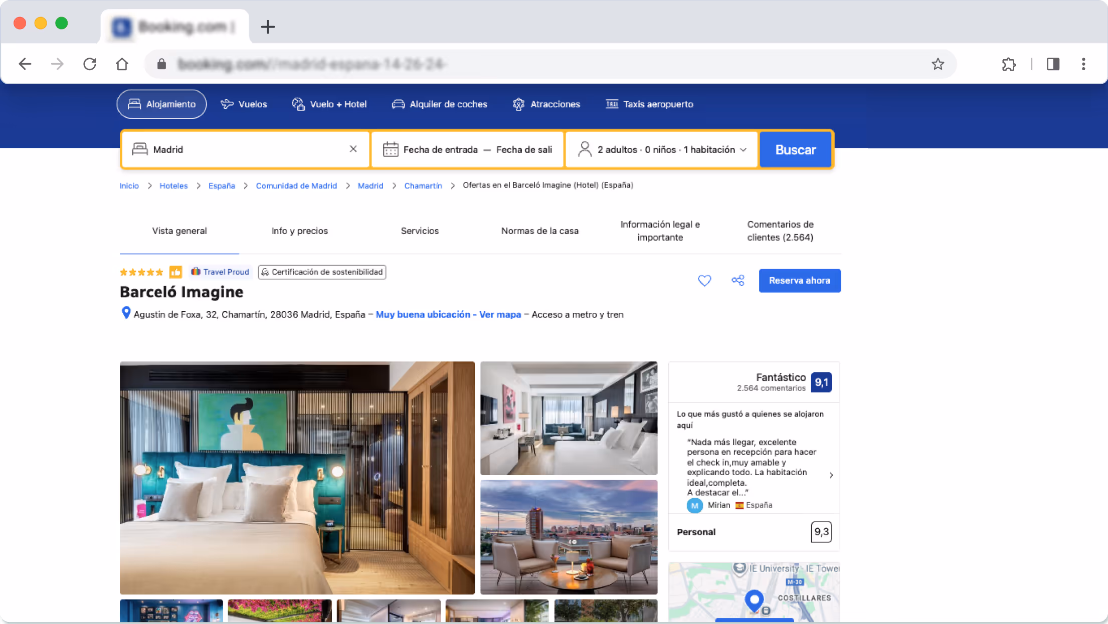Select the Alojamiento accommodation icon
Image resolution: width=1108 pixels, height=624 pixels.
tap(134, 104)
